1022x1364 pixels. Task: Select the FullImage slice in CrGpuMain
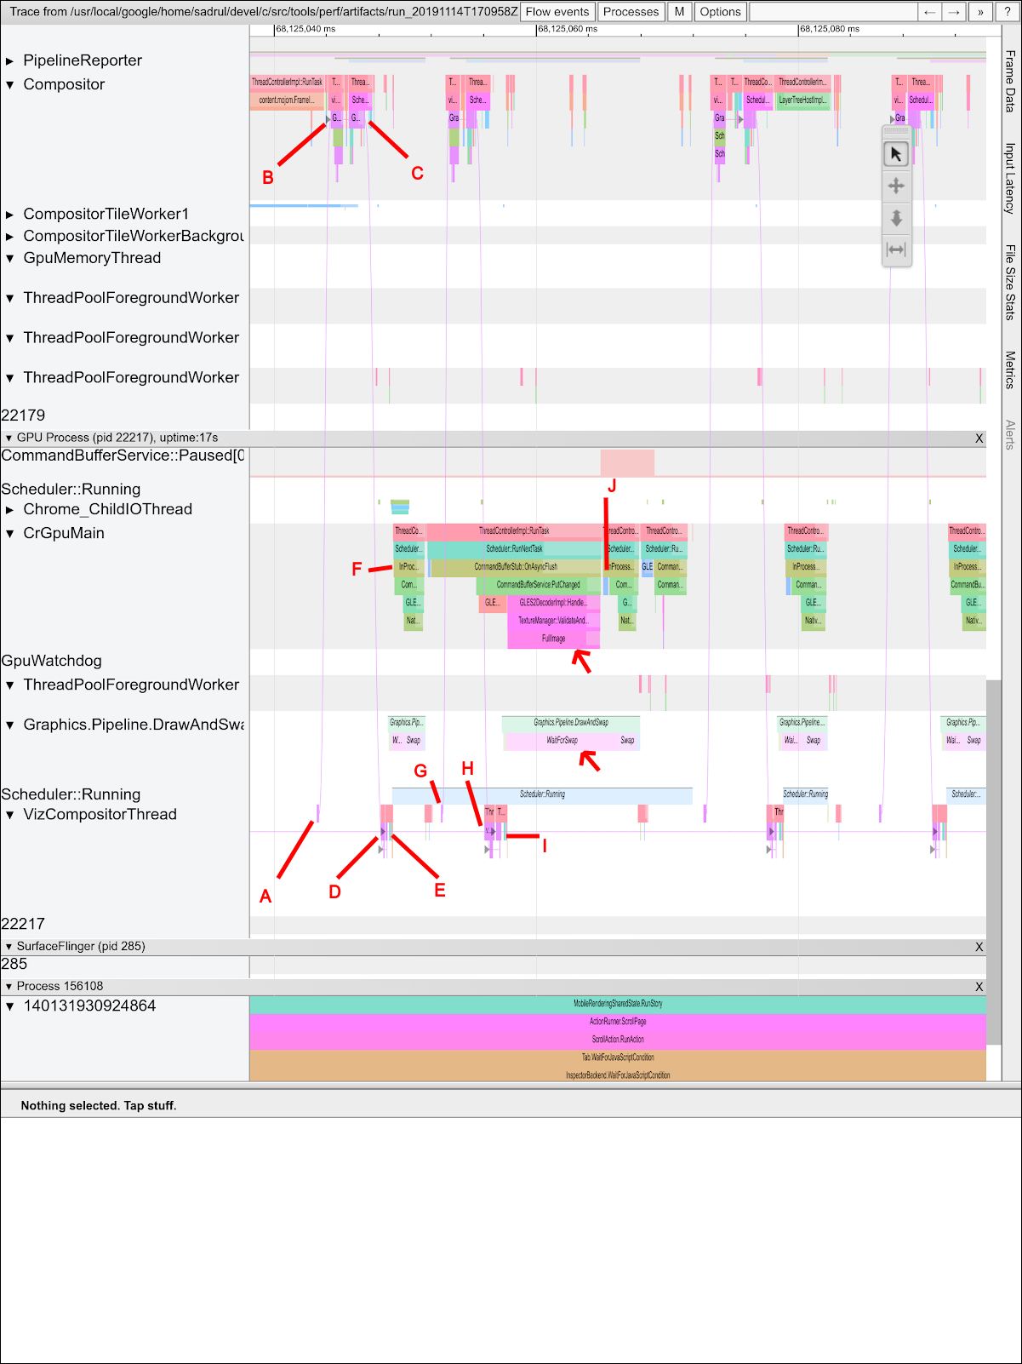[553, 639]
